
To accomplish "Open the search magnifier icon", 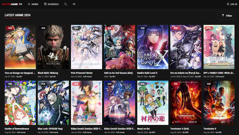I will (x=66, y=4).
